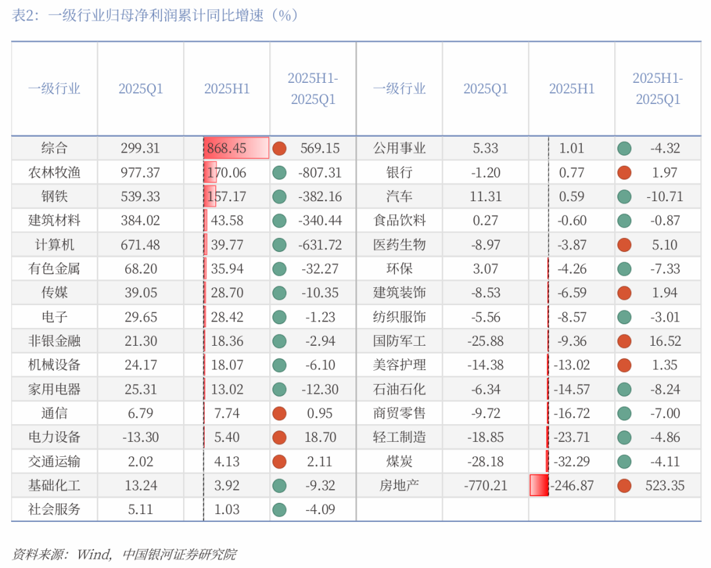Click the 977.37 value
The image size is (711, 568).
click(141, 173)
